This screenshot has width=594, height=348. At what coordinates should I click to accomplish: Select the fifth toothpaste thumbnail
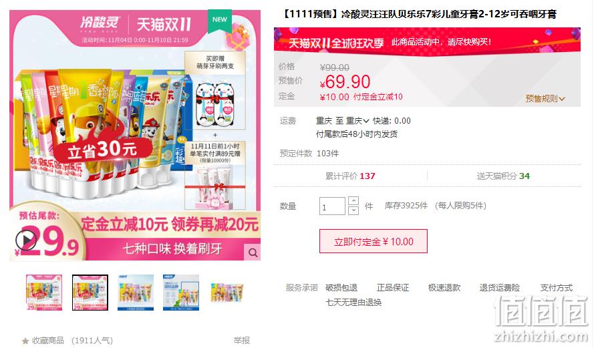pyautogui.click(x=227, y=293)
